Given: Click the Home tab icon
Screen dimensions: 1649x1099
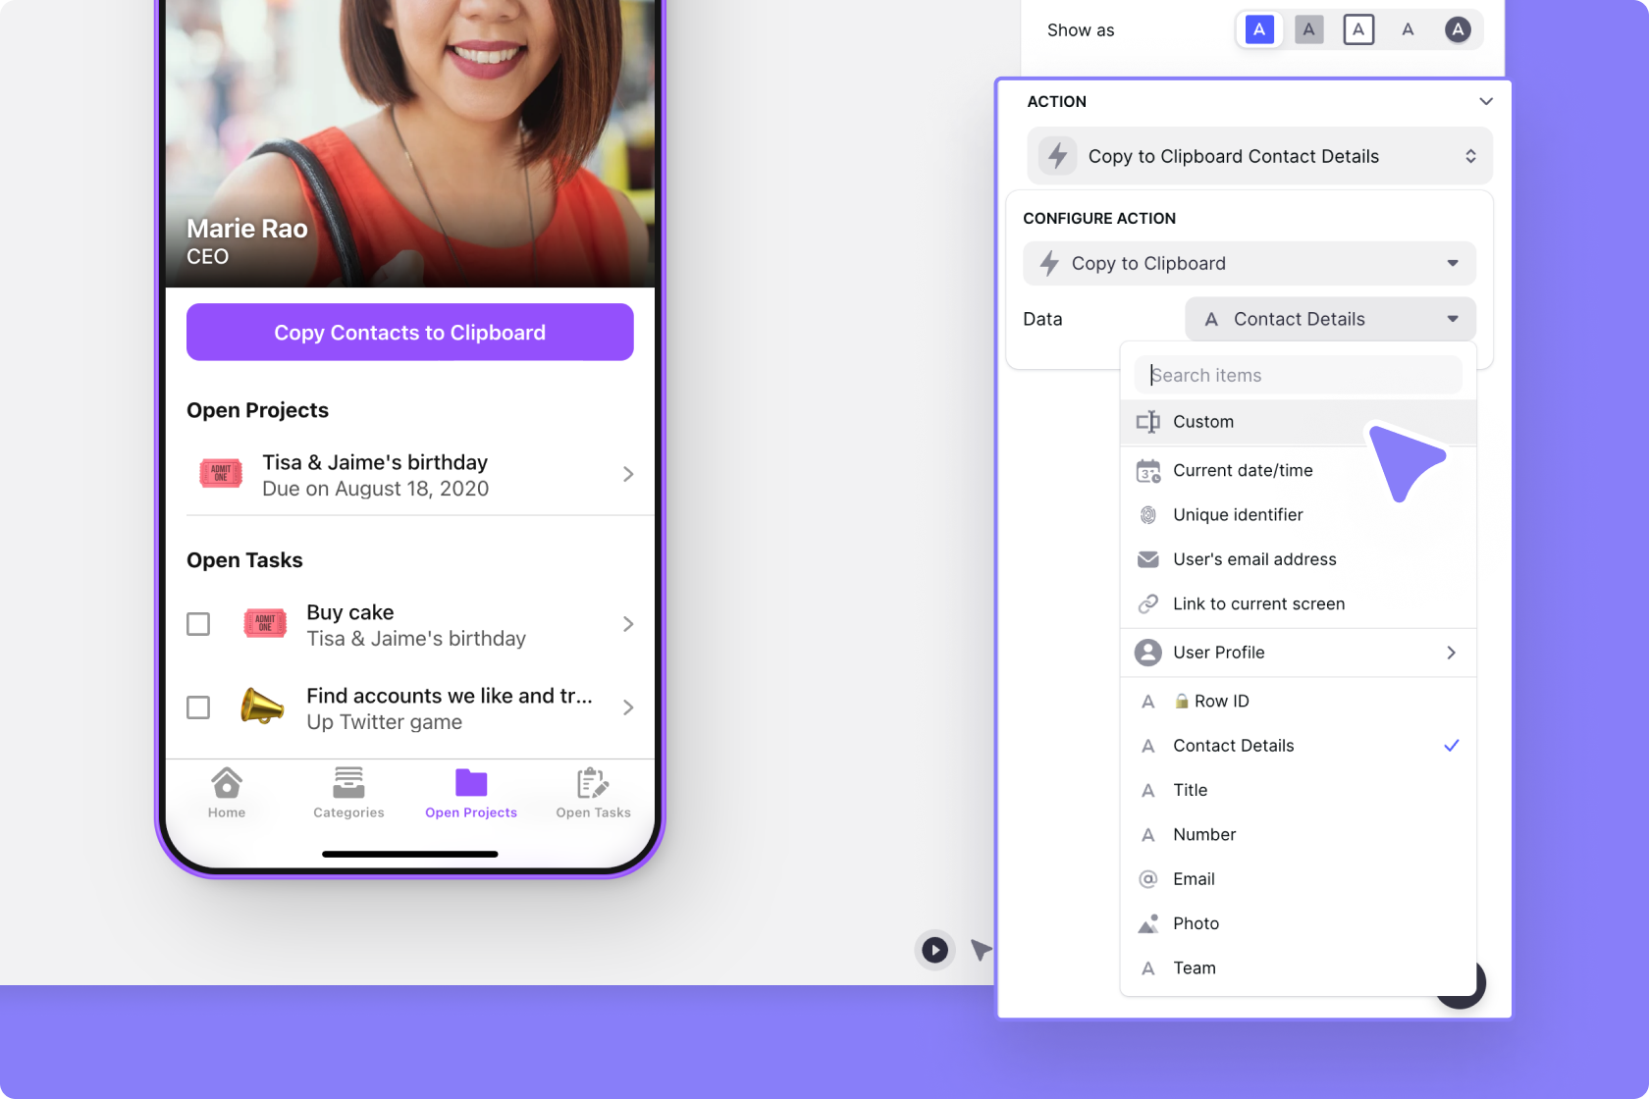Looking at the screenshot, I should [x=227, y=784].
